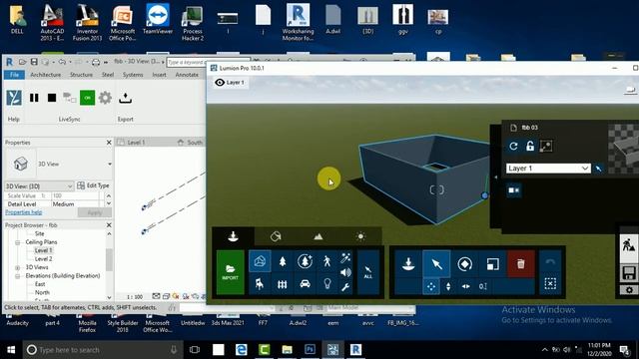
Task: Select the Outdoor fence category icon
Action: point(283,283)
